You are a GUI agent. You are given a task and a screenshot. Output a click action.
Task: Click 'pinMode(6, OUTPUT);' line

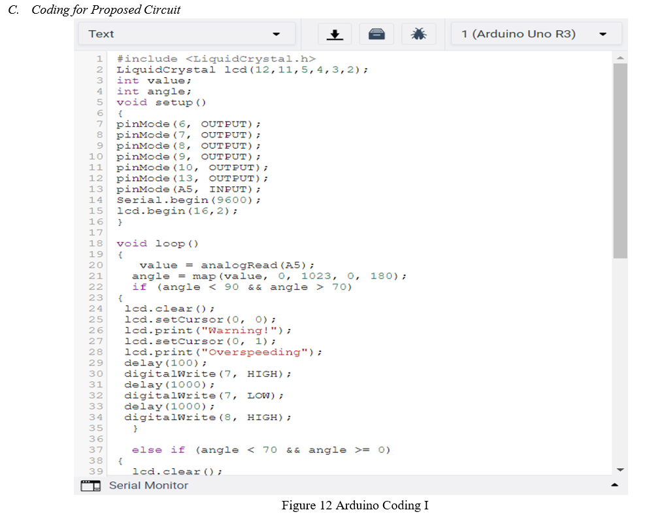[188, 124]
